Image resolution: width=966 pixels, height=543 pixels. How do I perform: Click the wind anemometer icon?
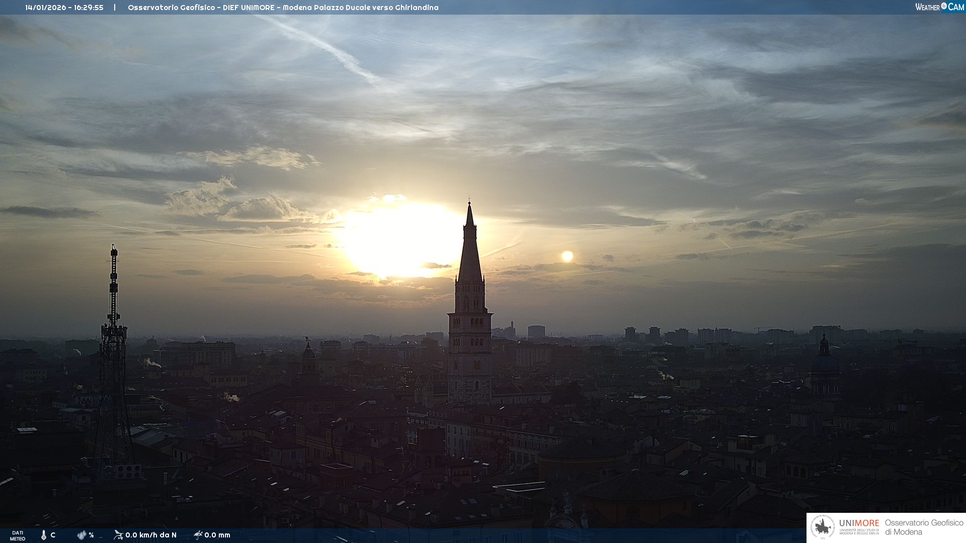click(118, 535)
